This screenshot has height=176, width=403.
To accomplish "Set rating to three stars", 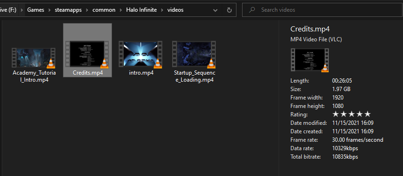I will point(351,115).
